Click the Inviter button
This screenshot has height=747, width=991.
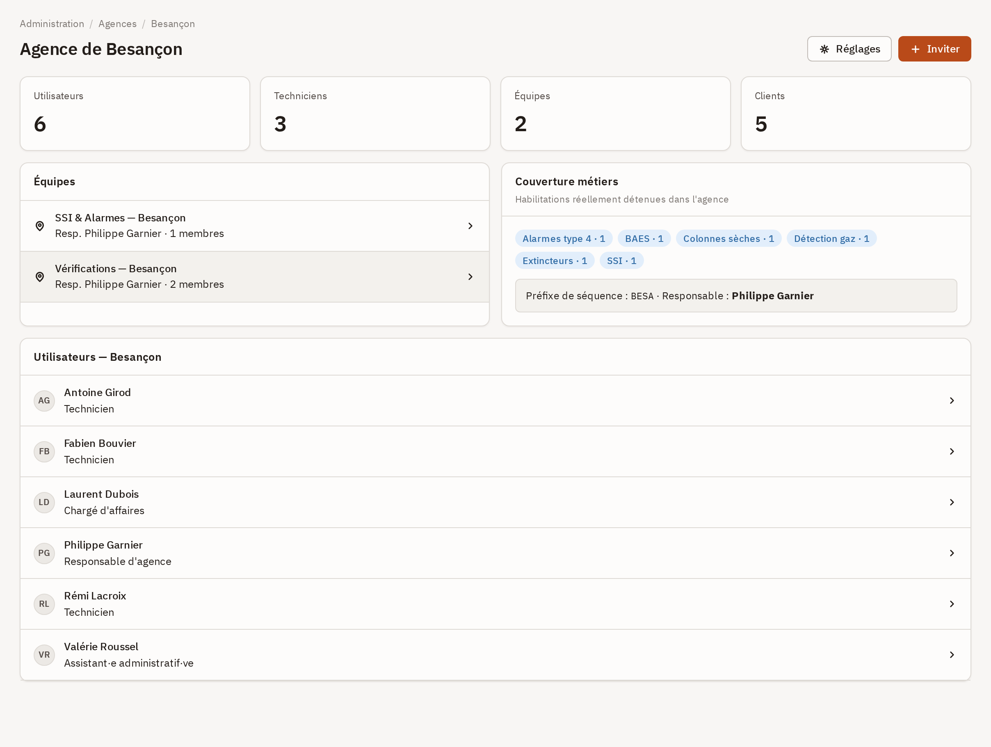(934, 49)
